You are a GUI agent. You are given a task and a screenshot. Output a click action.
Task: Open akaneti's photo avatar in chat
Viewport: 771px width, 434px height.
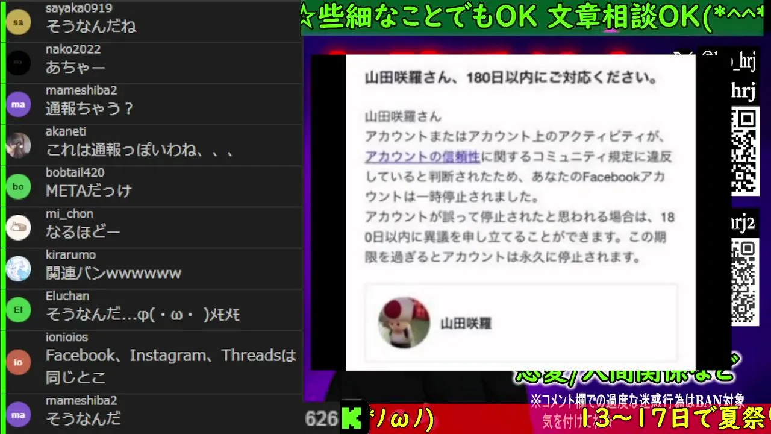[18, 145]
